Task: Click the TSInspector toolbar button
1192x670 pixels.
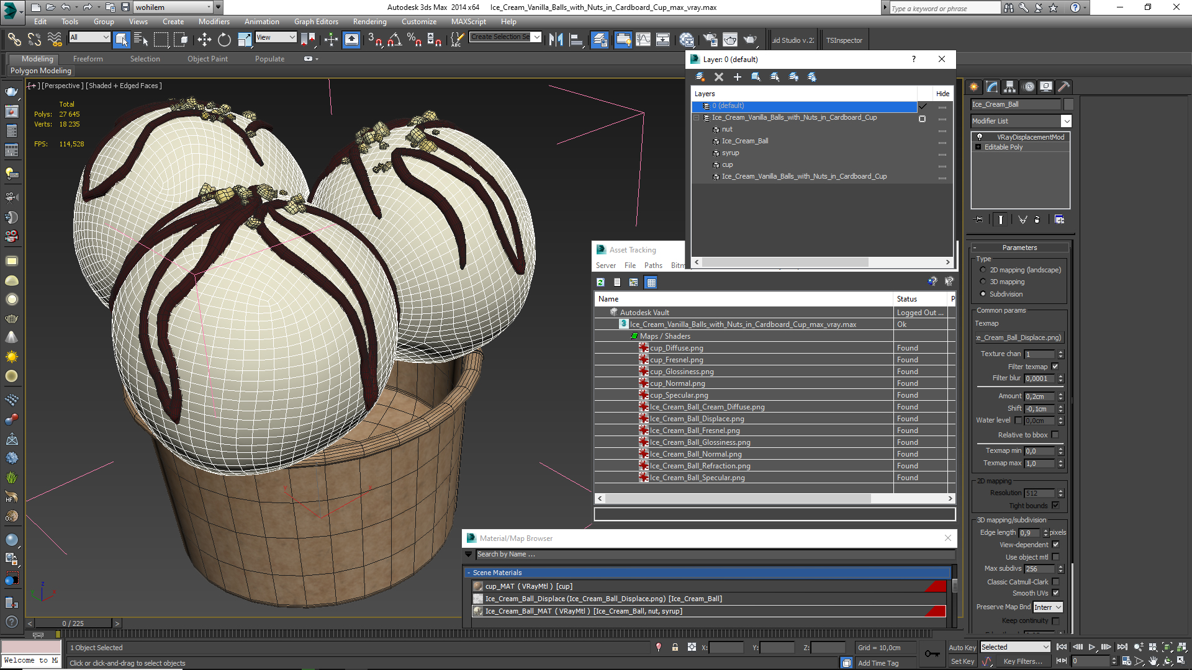Action: tap(844, 40)
